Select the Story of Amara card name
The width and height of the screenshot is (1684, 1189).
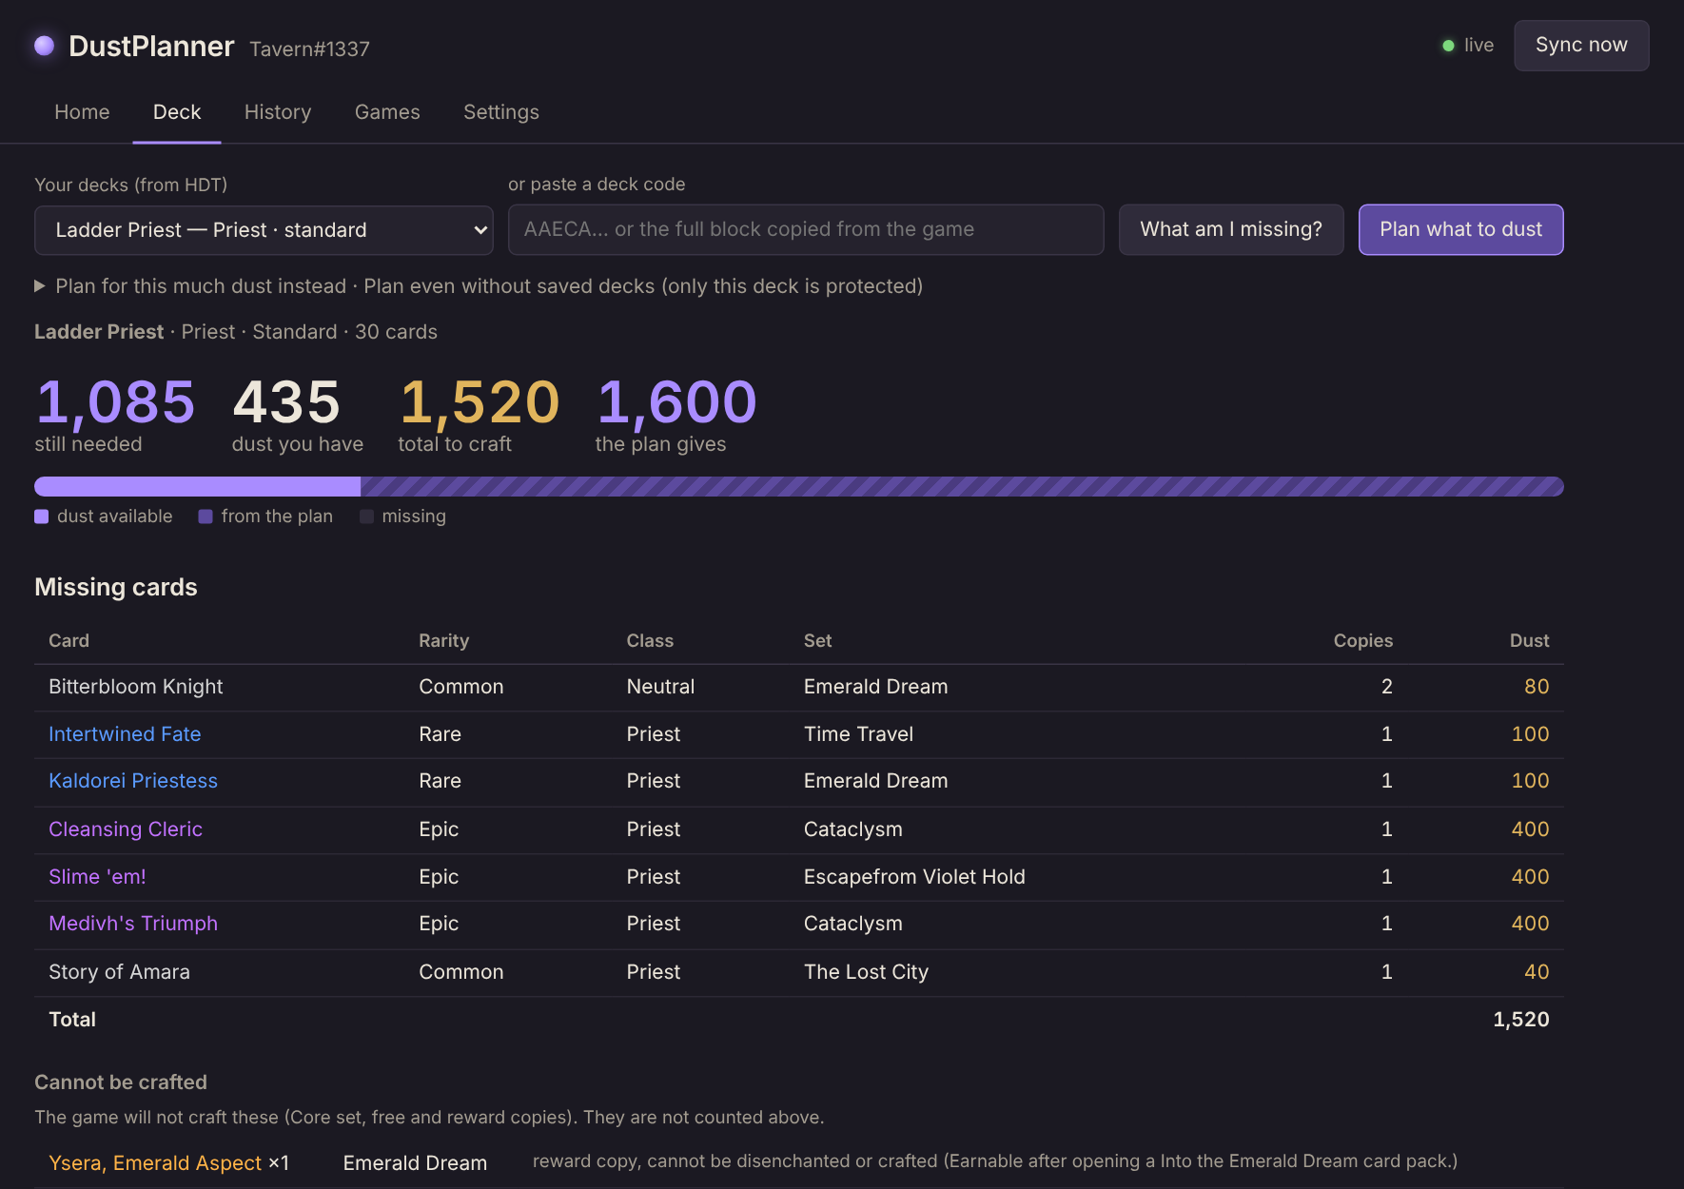119,972
